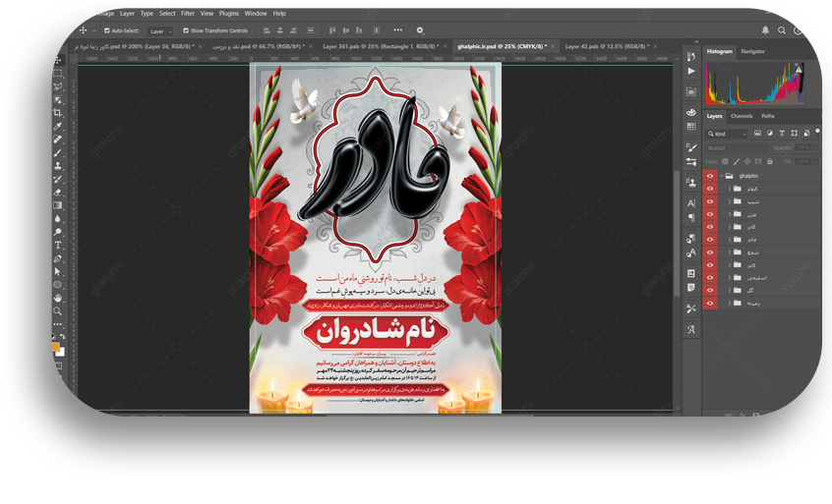832x504 pixels.
Task: Select the Zoom tool in toolbar
Action: point(59,310)
